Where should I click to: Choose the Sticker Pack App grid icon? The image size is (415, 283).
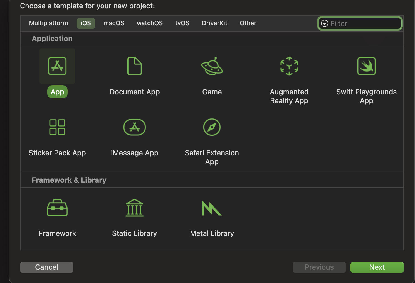(57, 127)
